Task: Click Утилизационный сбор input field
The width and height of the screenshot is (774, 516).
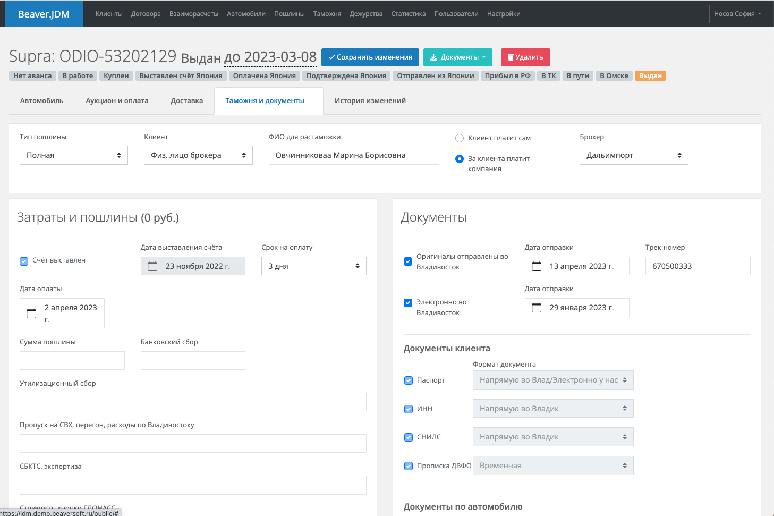Action: tap(193, 402)
